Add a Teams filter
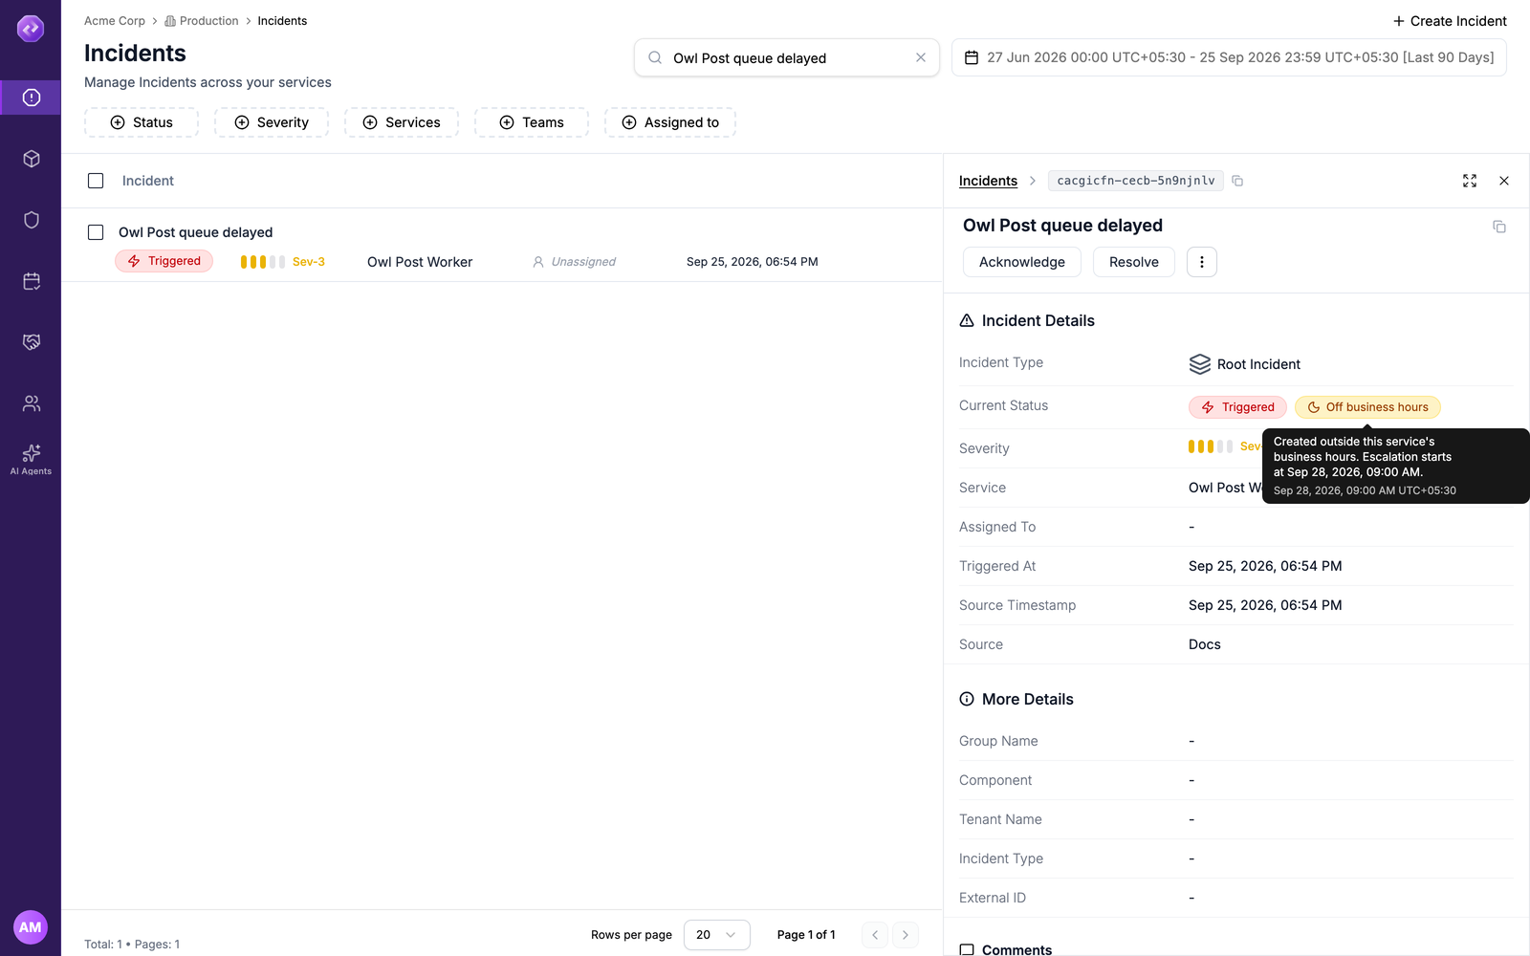 532,122
